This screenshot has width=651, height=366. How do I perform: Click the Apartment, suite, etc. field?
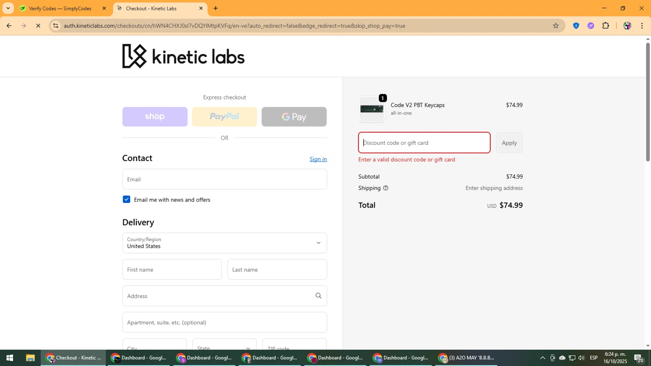click(x=224, y=322)
